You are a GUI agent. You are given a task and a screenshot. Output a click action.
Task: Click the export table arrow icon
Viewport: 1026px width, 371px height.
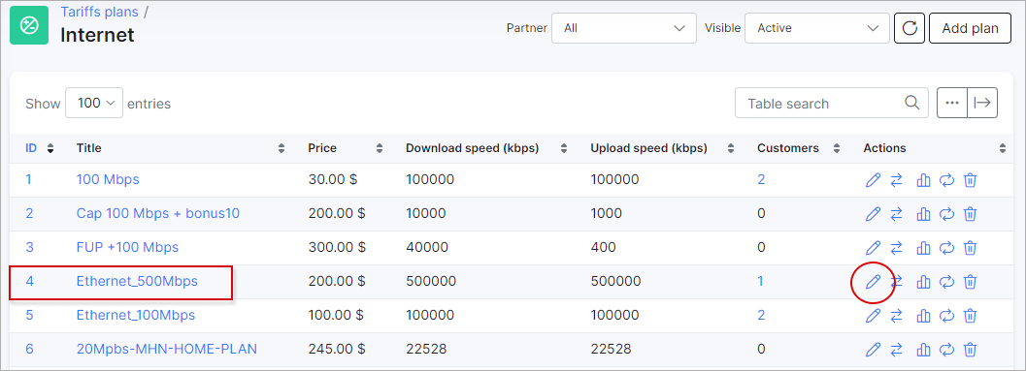982,104
